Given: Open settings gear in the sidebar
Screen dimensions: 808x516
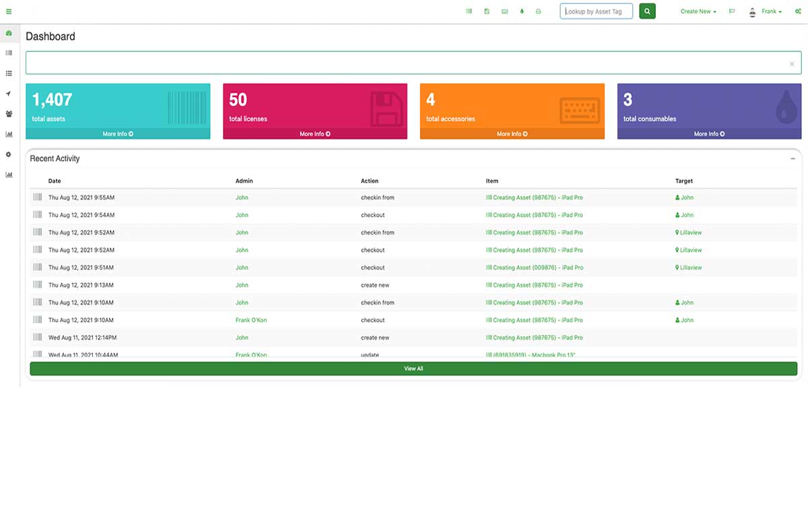Looking at the screenshot, I should point(9,154).
